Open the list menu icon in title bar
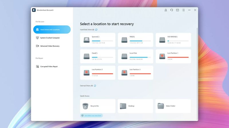 (183, 10)
